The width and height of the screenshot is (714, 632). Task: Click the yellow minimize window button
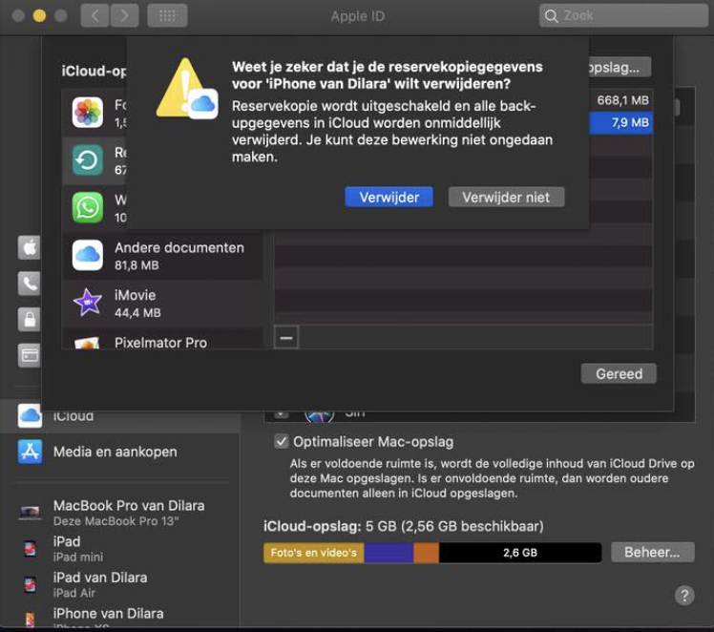(x=39, y=16)
